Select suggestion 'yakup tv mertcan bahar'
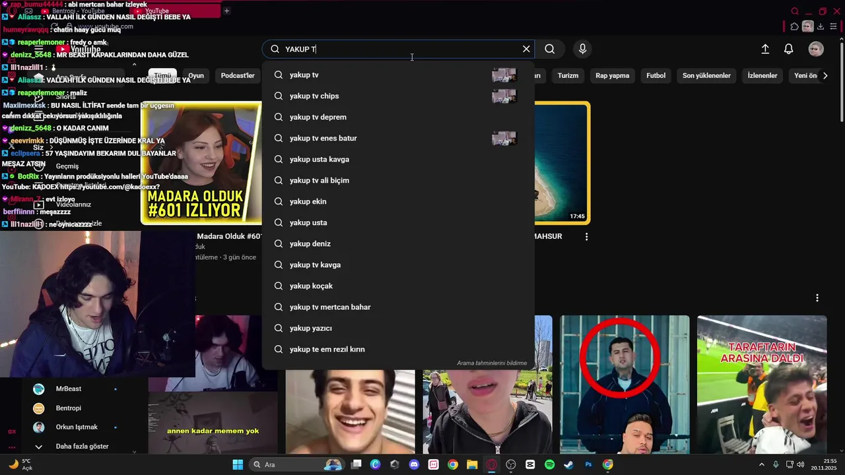This screenshot has width=845, height=475. pyautogui.click(x=398, y=307)
